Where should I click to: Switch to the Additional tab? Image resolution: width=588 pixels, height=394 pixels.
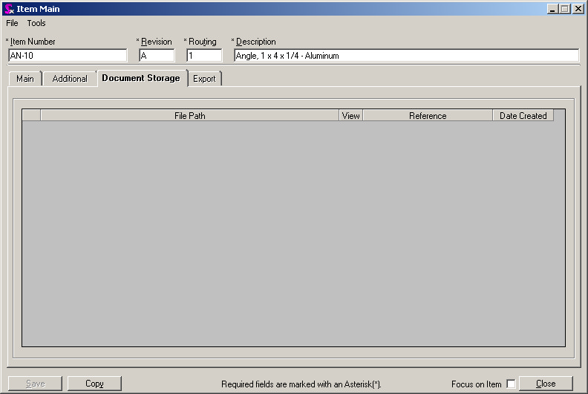pyautogui.click(x=70, y=79)
